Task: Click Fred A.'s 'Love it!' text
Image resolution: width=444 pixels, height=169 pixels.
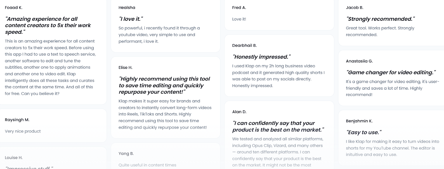Action: pyautogui.click(x=239, y=19)
